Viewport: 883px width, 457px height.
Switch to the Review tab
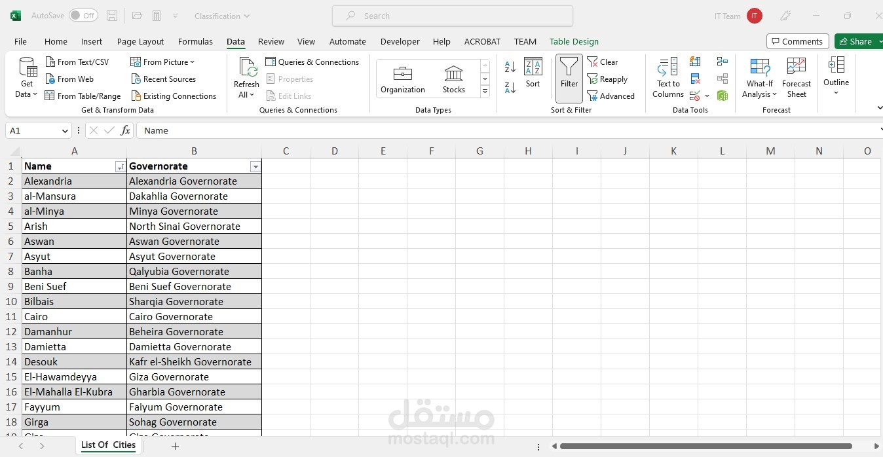[271, 41]
